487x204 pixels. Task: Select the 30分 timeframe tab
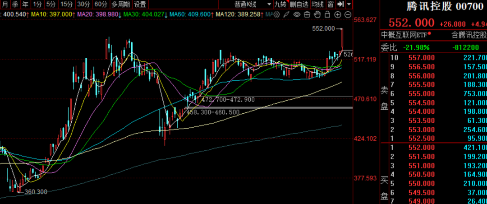(x=83, y=5)
